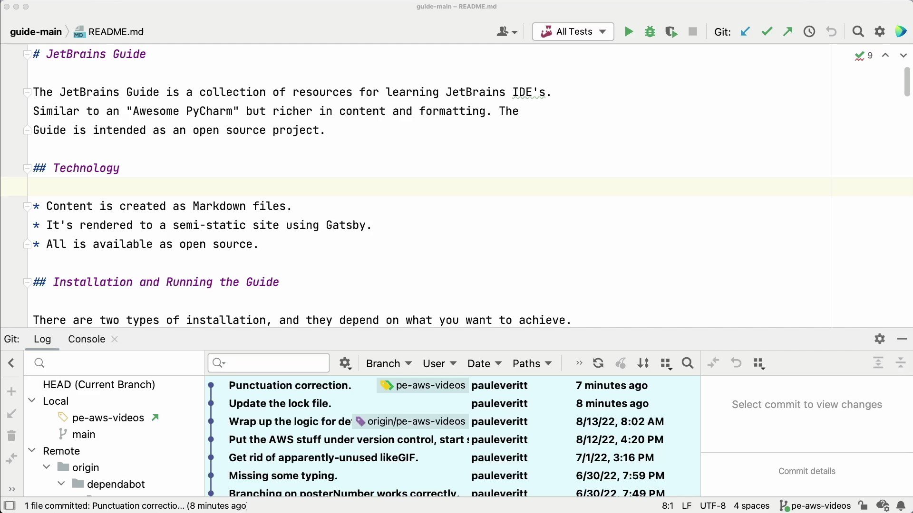Select the Log tab in Git panel
Image resolution: width=913 pixels, height=513 pixels.
pos(42,339)
